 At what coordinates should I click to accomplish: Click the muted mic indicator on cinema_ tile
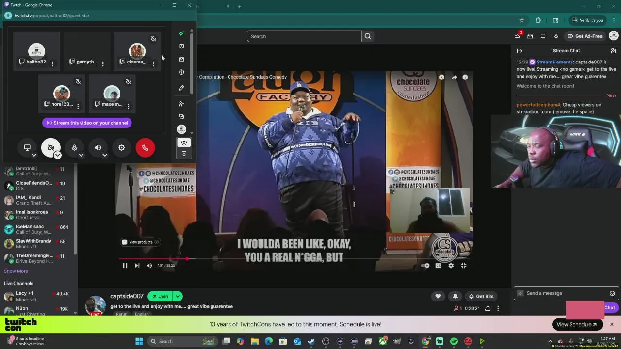[153, 39]
